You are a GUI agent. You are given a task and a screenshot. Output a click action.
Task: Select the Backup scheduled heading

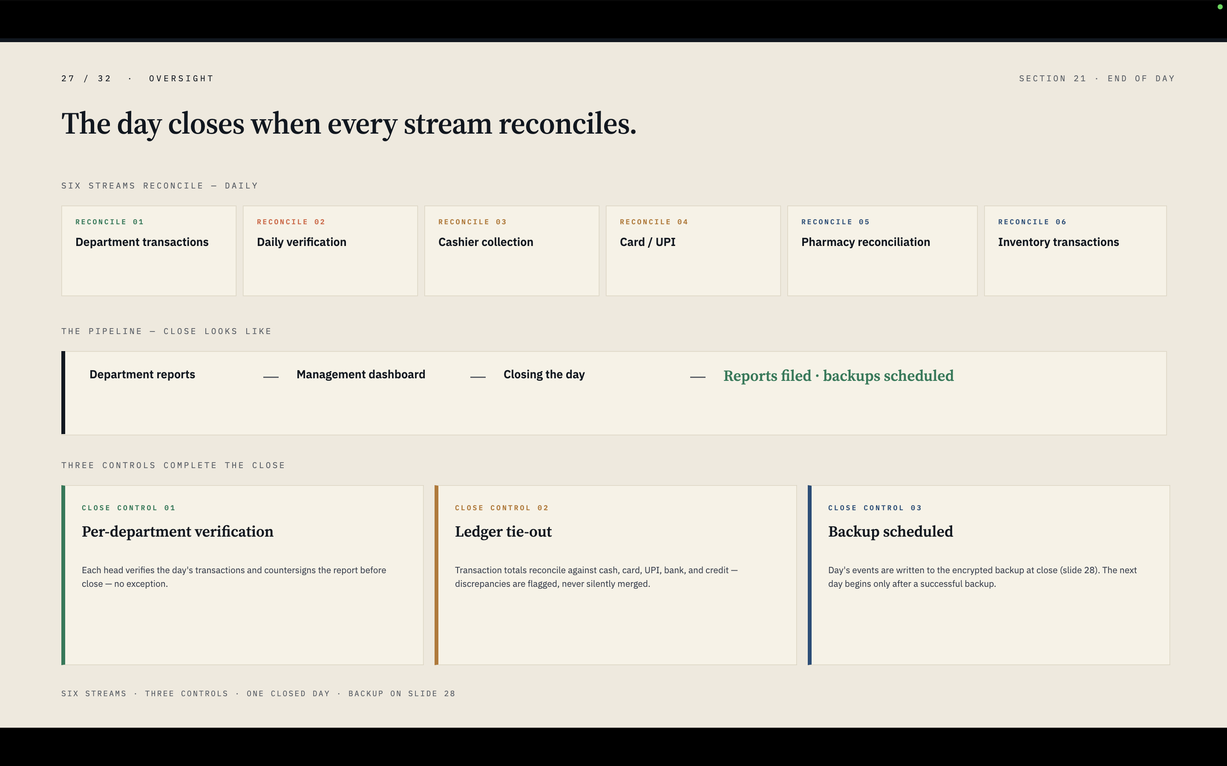[890, 532]
